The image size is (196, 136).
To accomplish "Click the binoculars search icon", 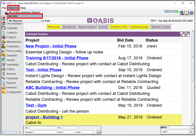I will click(x=182, y=13).
